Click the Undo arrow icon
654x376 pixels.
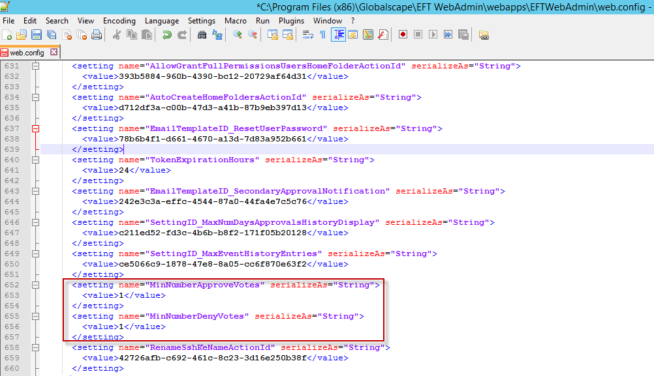(167, 35)
